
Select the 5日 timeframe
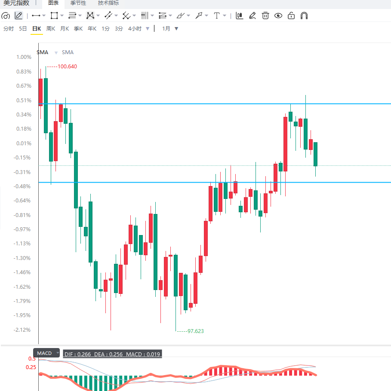click(23, 29)
